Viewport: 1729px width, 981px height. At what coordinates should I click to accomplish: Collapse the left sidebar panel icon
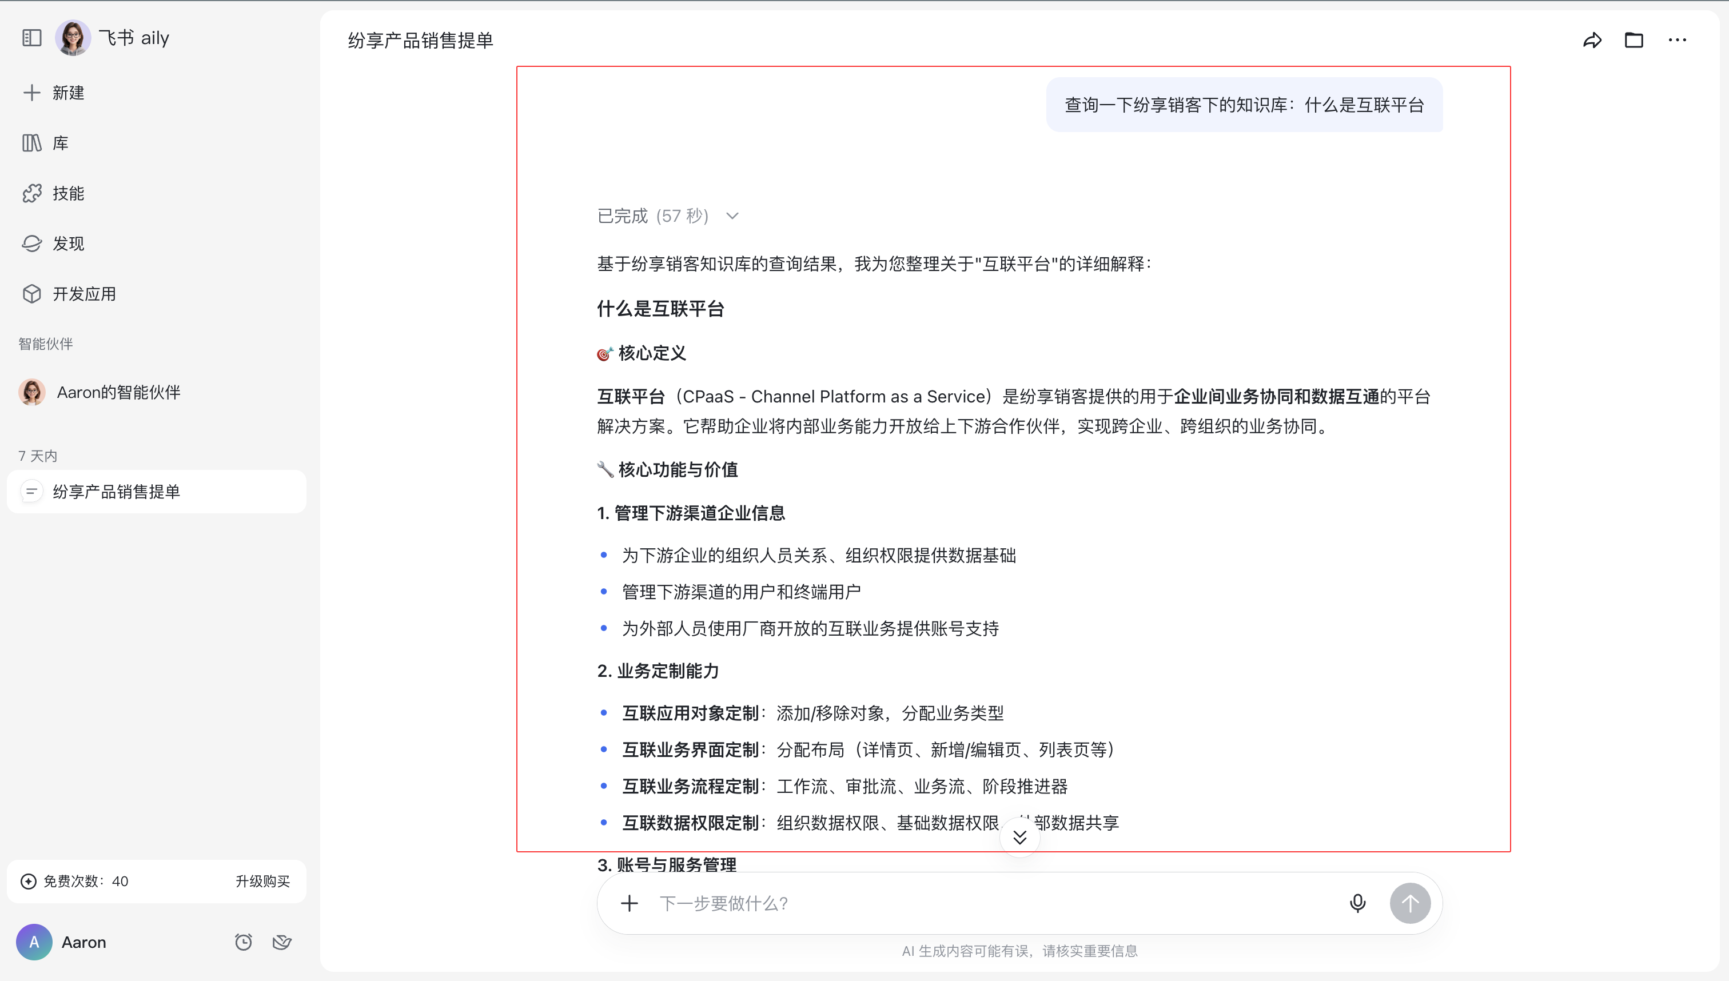tap(31, 38)
